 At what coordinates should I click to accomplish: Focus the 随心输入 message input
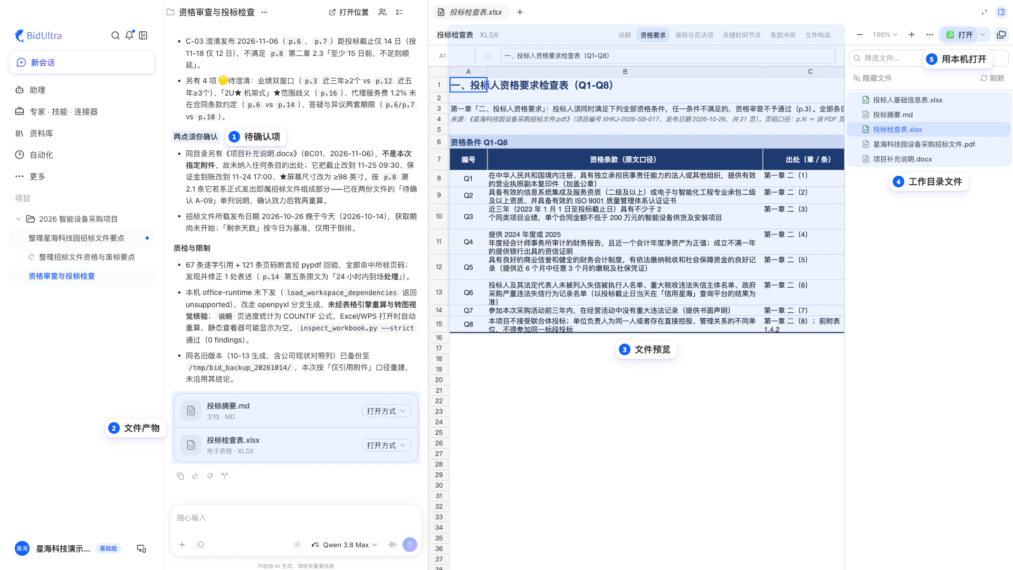295,518
